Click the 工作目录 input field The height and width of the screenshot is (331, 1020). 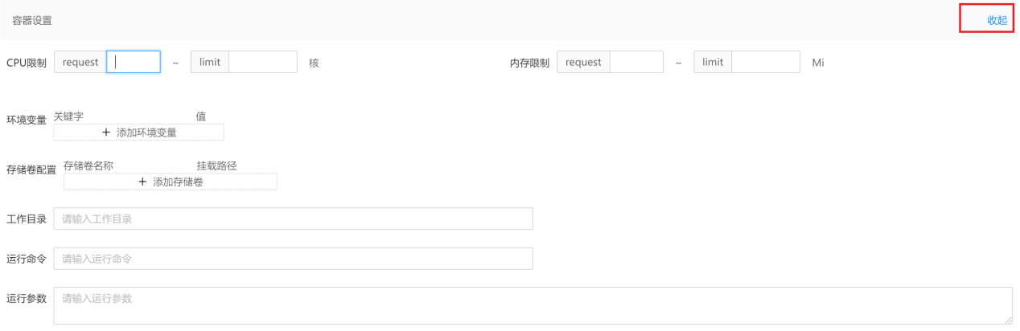coord(294,219)
